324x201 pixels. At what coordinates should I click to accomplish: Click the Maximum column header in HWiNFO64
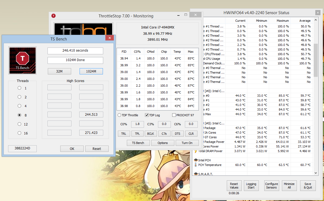[280, 21]
